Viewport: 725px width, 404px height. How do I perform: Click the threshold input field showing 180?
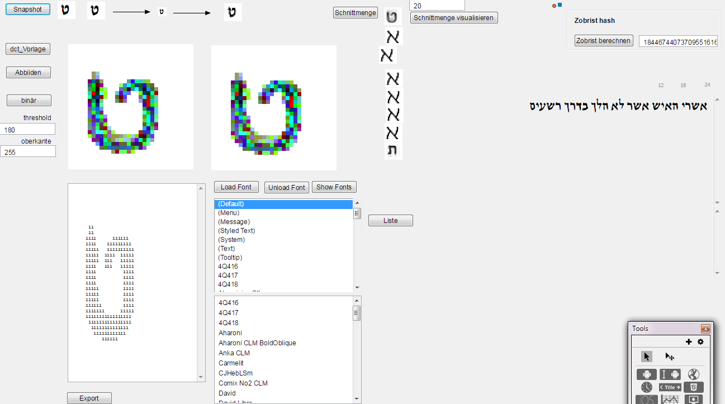(x=29, y=130)
